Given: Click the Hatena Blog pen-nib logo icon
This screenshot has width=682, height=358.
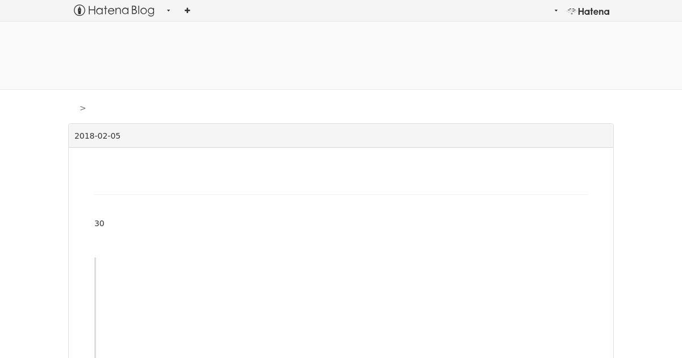Looking at the screenshot, I should pyautogui.click(x=80, y=10).
